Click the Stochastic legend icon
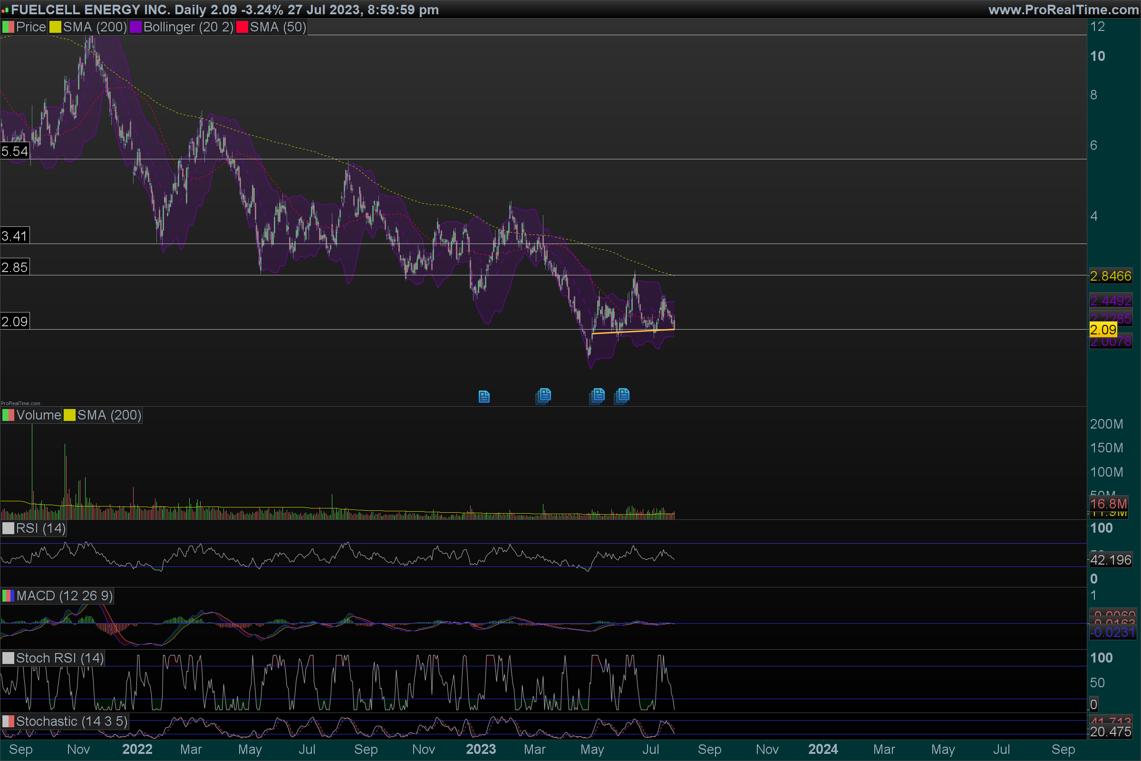 pyautogui.click(x=8, y=722)
